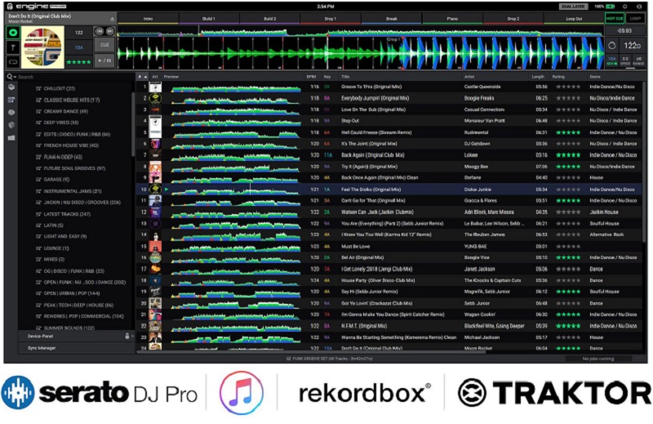Click the track overview waveform strip

pos(361,31)
